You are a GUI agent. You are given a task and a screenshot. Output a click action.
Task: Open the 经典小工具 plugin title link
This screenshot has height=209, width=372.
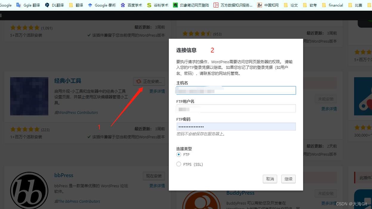(68, 81)
